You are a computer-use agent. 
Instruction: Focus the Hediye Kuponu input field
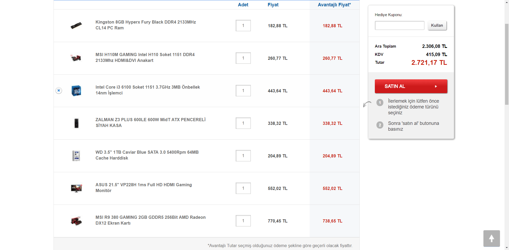coord(399,25)
